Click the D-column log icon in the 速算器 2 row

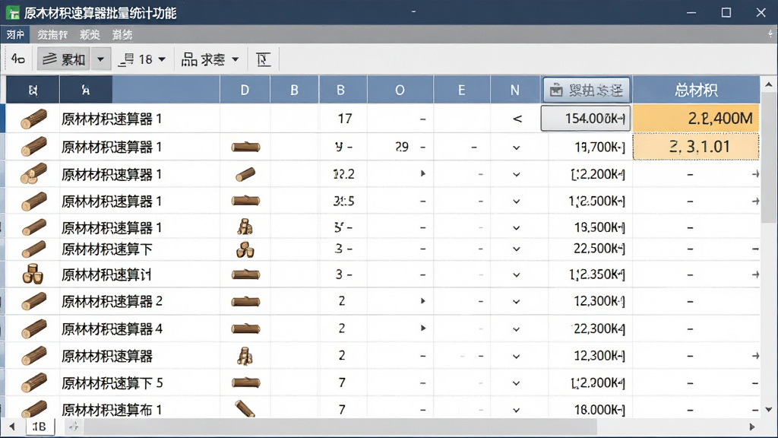[245, 301]
